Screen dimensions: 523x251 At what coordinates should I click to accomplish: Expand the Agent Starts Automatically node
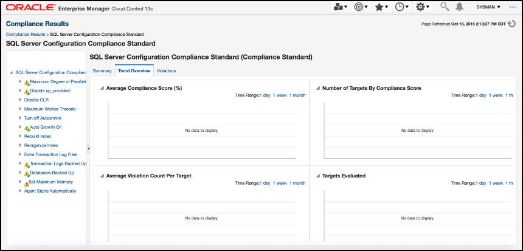[x=20, y=191]
